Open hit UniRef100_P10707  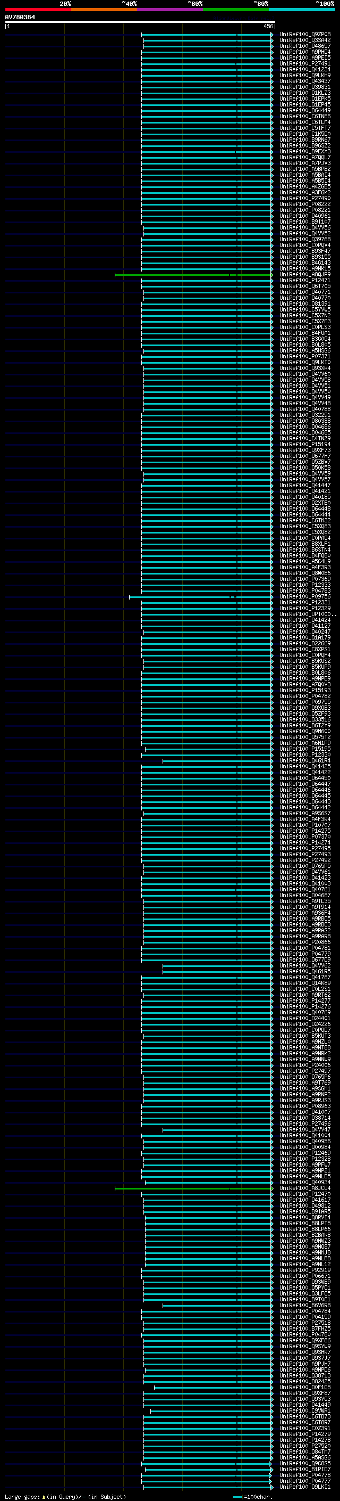(304, 825)
